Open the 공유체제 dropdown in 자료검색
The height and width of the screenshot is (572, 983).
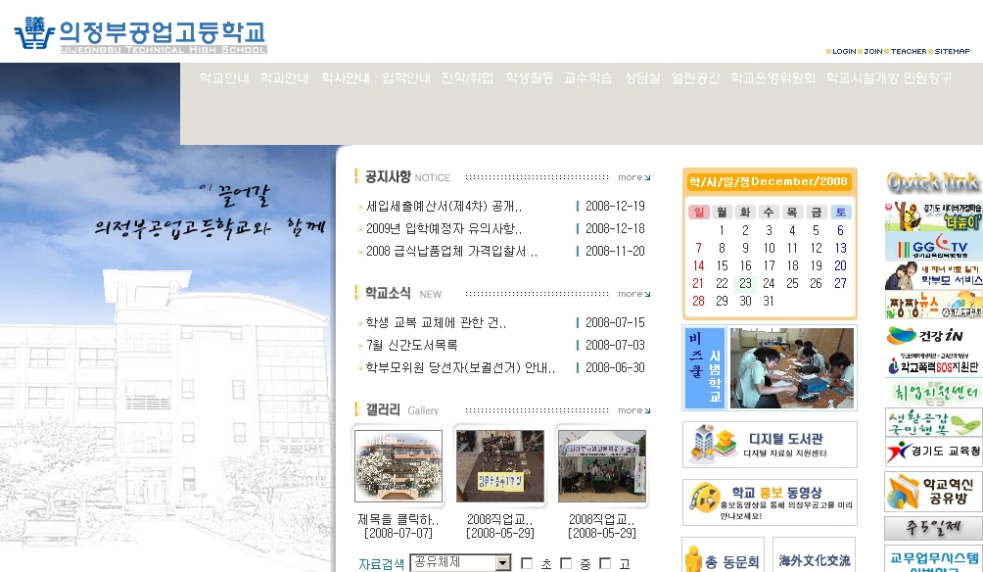click(502, 563)
